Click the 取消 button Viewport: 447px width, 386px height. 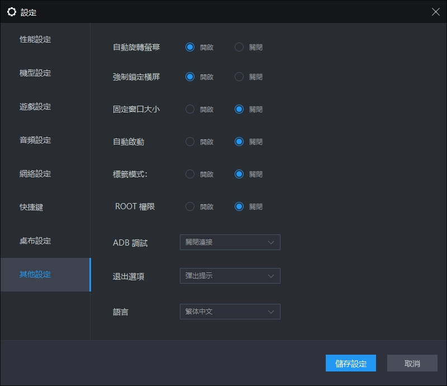tap(412, 363)
